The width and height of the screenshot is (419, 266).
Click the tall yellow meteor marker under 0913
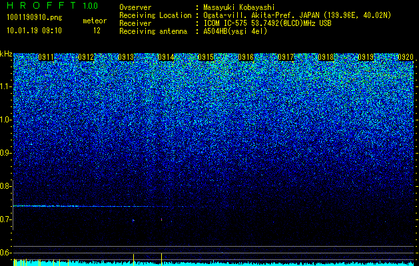tap(134, 259)
